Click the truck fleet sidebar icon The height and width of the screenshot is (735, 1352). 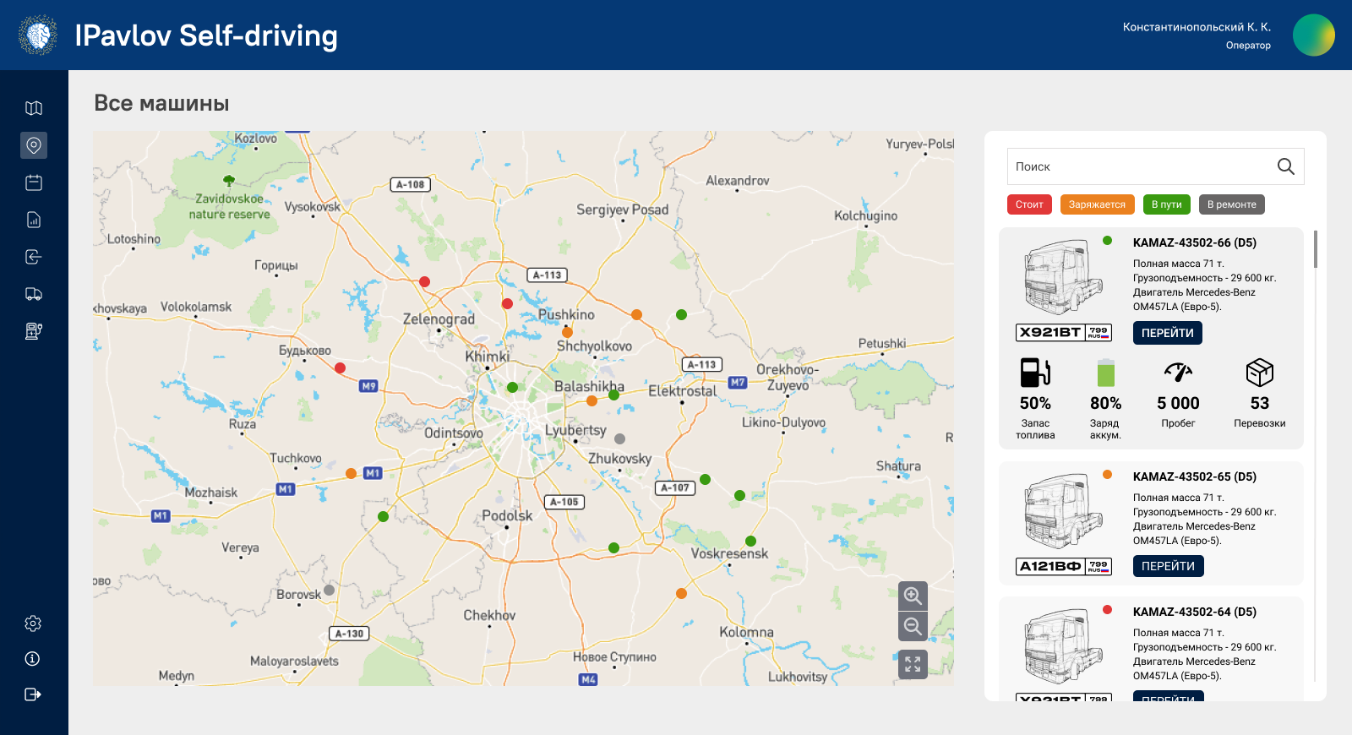[34, 294]
